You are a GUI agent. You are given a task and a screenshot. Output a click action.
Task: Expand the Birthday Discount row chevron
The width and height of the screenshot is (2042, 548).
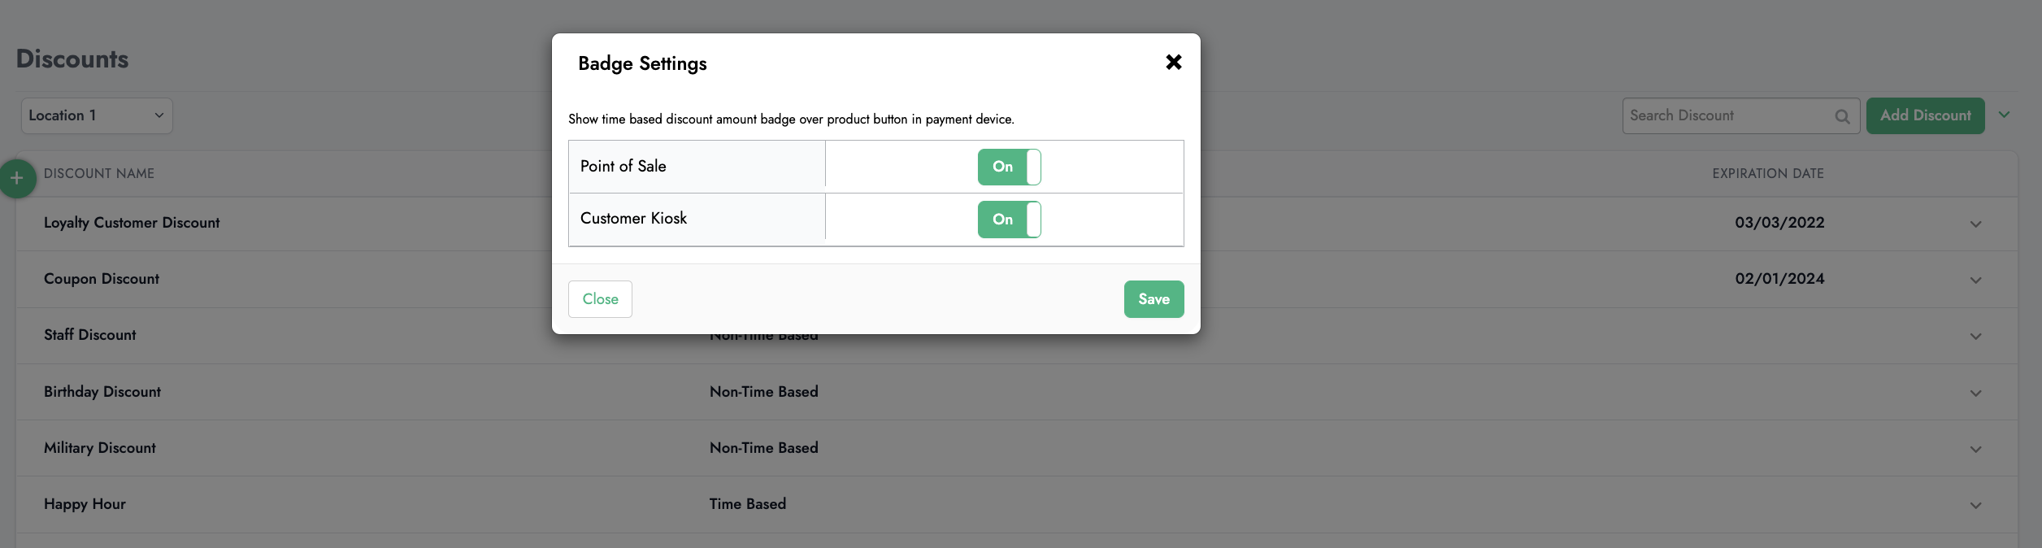click(1975, 393)
